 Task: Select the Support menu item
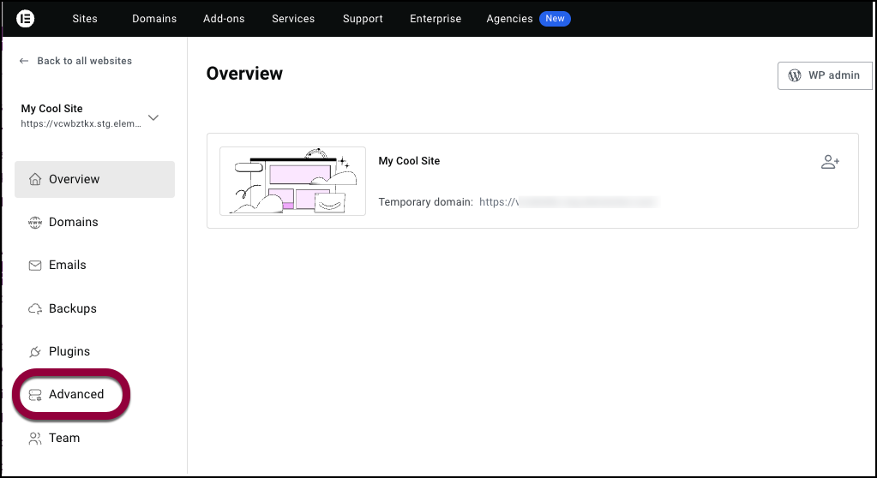(363, 19)
